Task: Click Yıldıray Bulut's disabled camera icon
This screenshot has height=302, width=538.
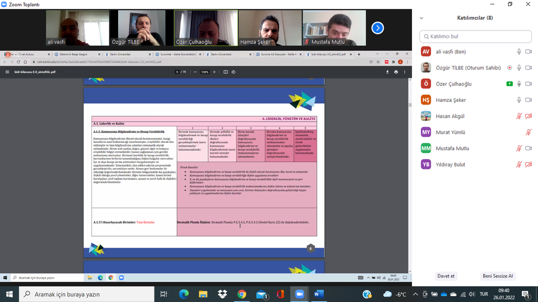Action: click(x=528, y=165)
